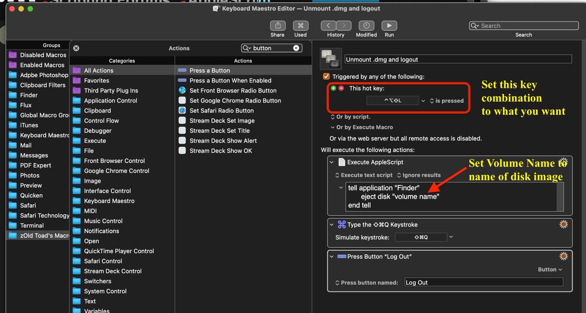Click the hot key combination field
Image resolution: width=586 pixels, height=313 pixels.
392,101
